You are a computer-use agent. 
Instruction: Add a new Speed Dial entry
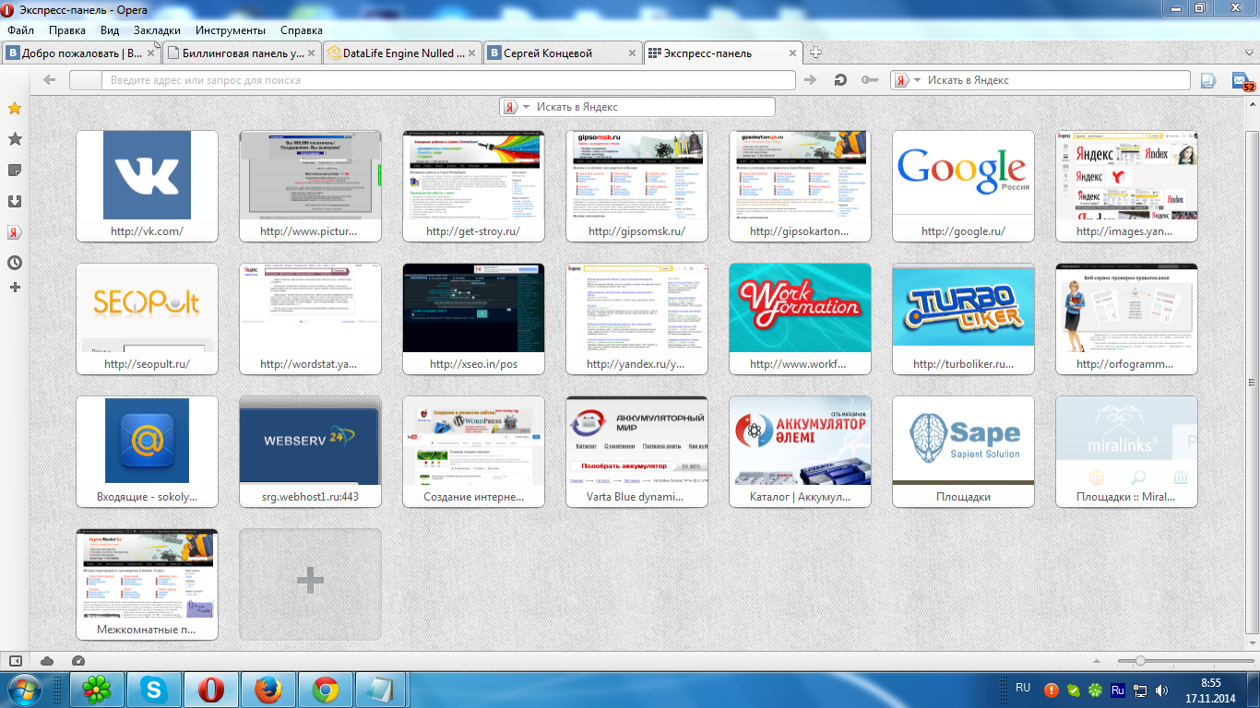click(310, 584)
